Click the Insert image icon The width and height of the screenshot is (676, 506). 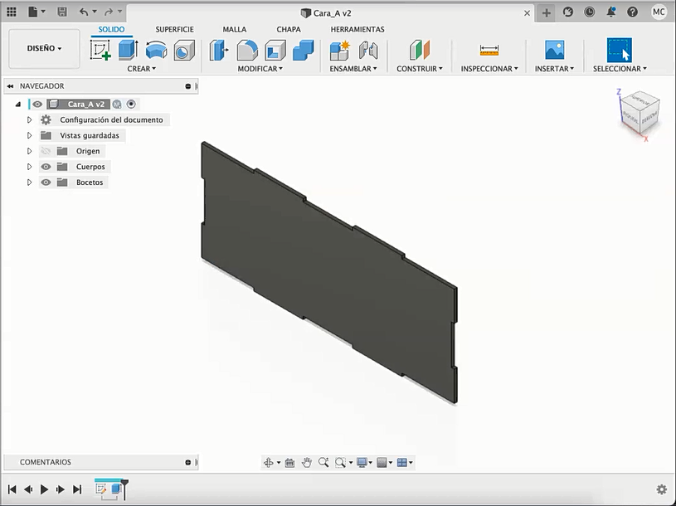(x=554, y=50)
